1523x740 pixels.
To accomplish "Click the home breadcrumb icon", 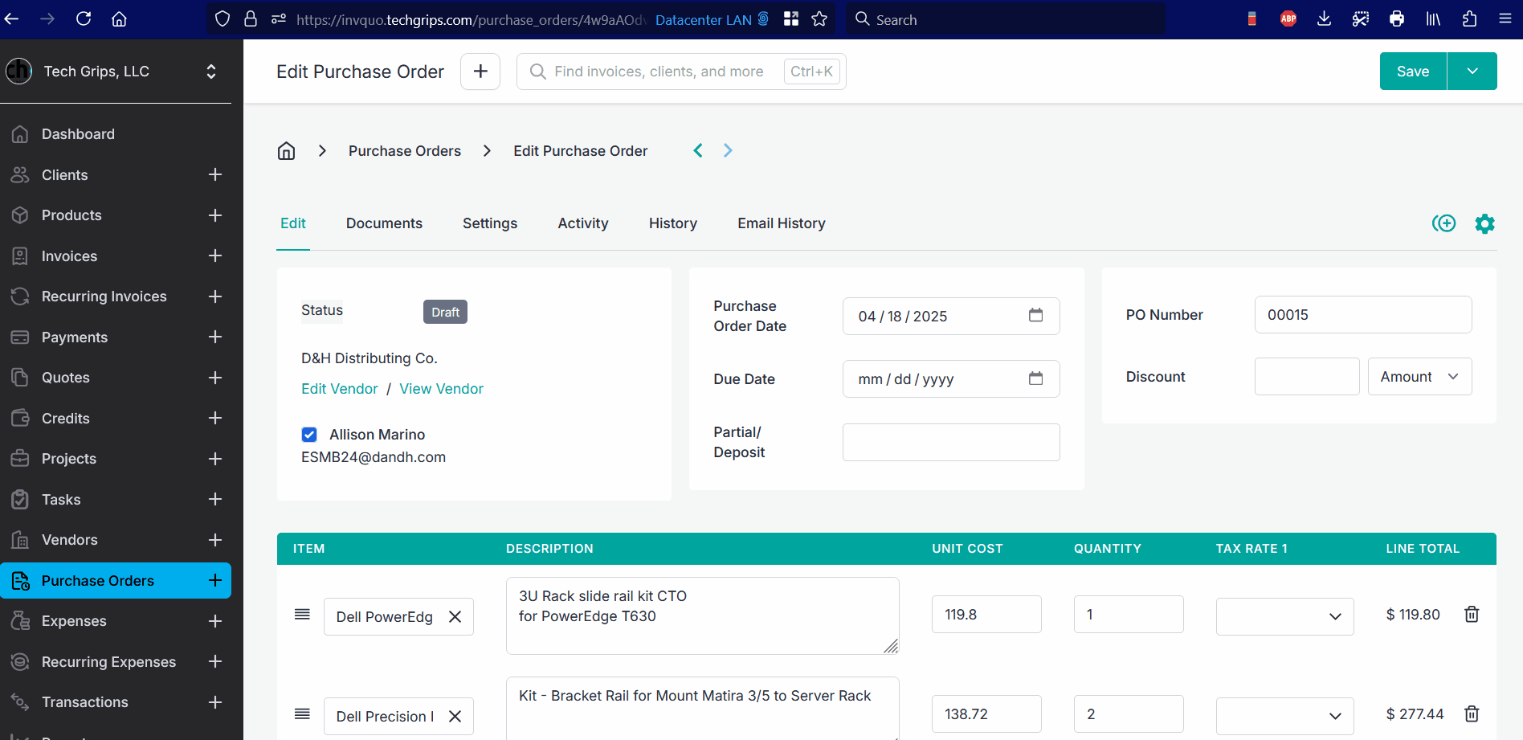I will [287, 151].
